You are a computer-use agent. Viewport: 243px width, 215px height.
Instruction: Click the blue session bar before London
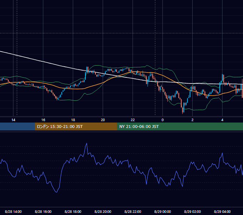(x=18, y=126)
